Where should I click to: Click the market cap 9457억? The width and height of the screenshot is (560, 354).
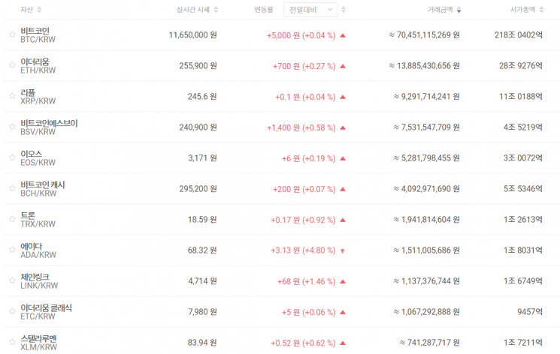[530, 312]
